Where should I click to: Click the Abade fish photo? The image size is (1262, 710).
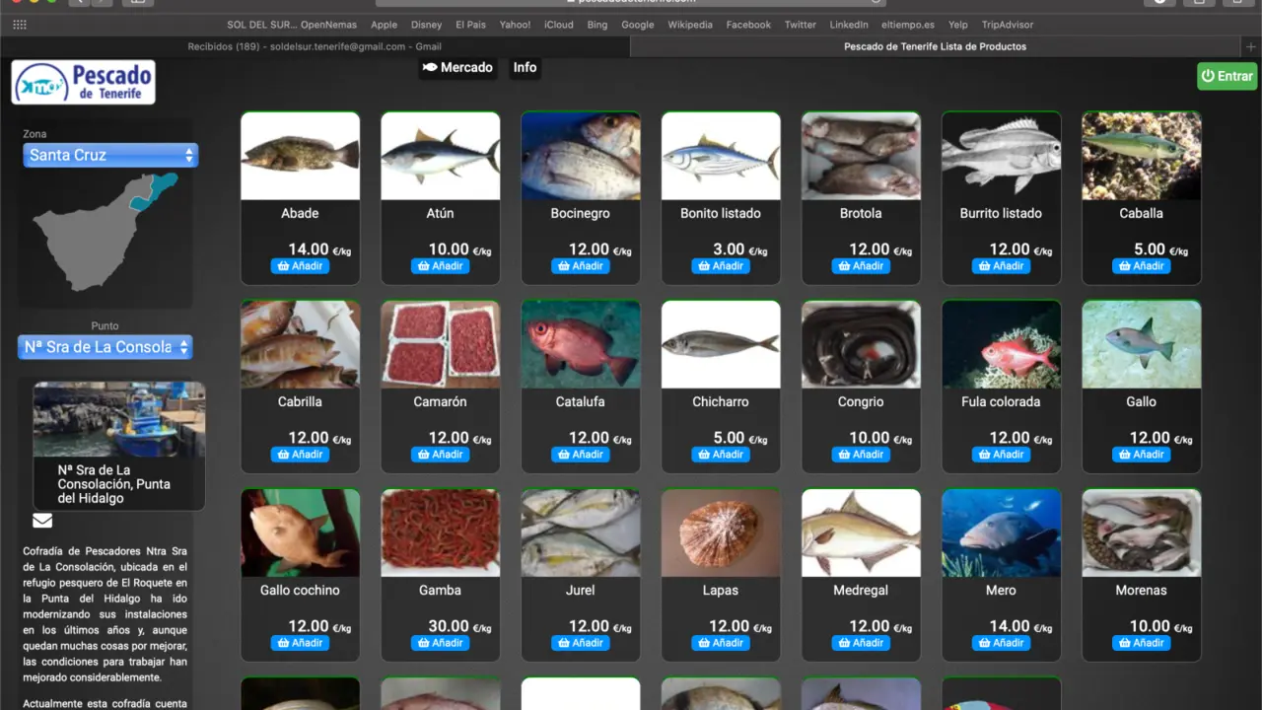pyautogui.click(x=300, y=156)
